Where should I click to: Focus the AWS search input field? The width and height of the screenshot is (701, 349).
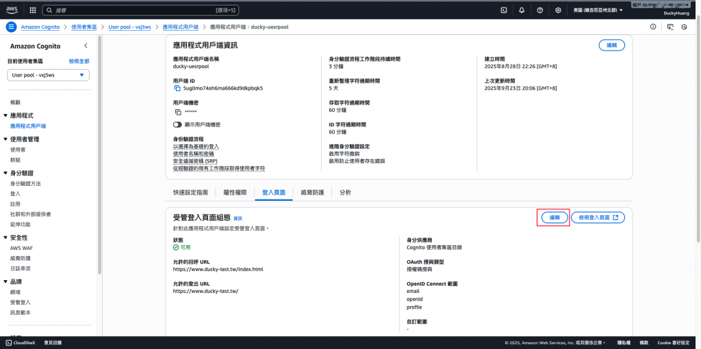(x=141, y=10)
